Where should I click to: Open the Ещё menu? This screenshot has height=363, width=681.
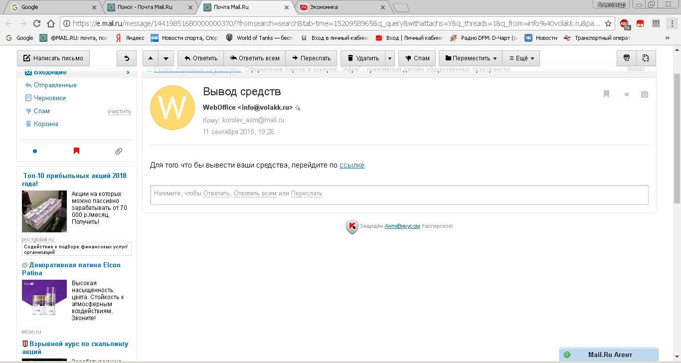tap(521, 58)
